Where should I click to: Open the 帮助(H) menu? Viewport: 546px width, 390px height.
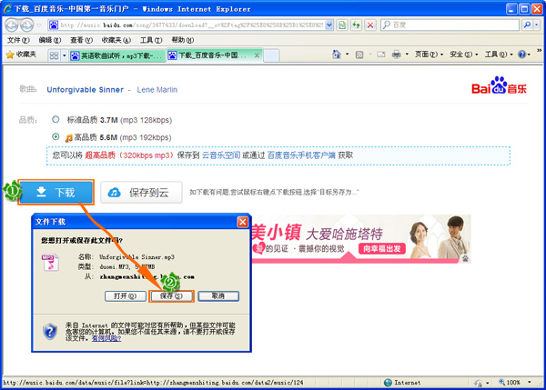pyautogui.click(x=183, y=40)
